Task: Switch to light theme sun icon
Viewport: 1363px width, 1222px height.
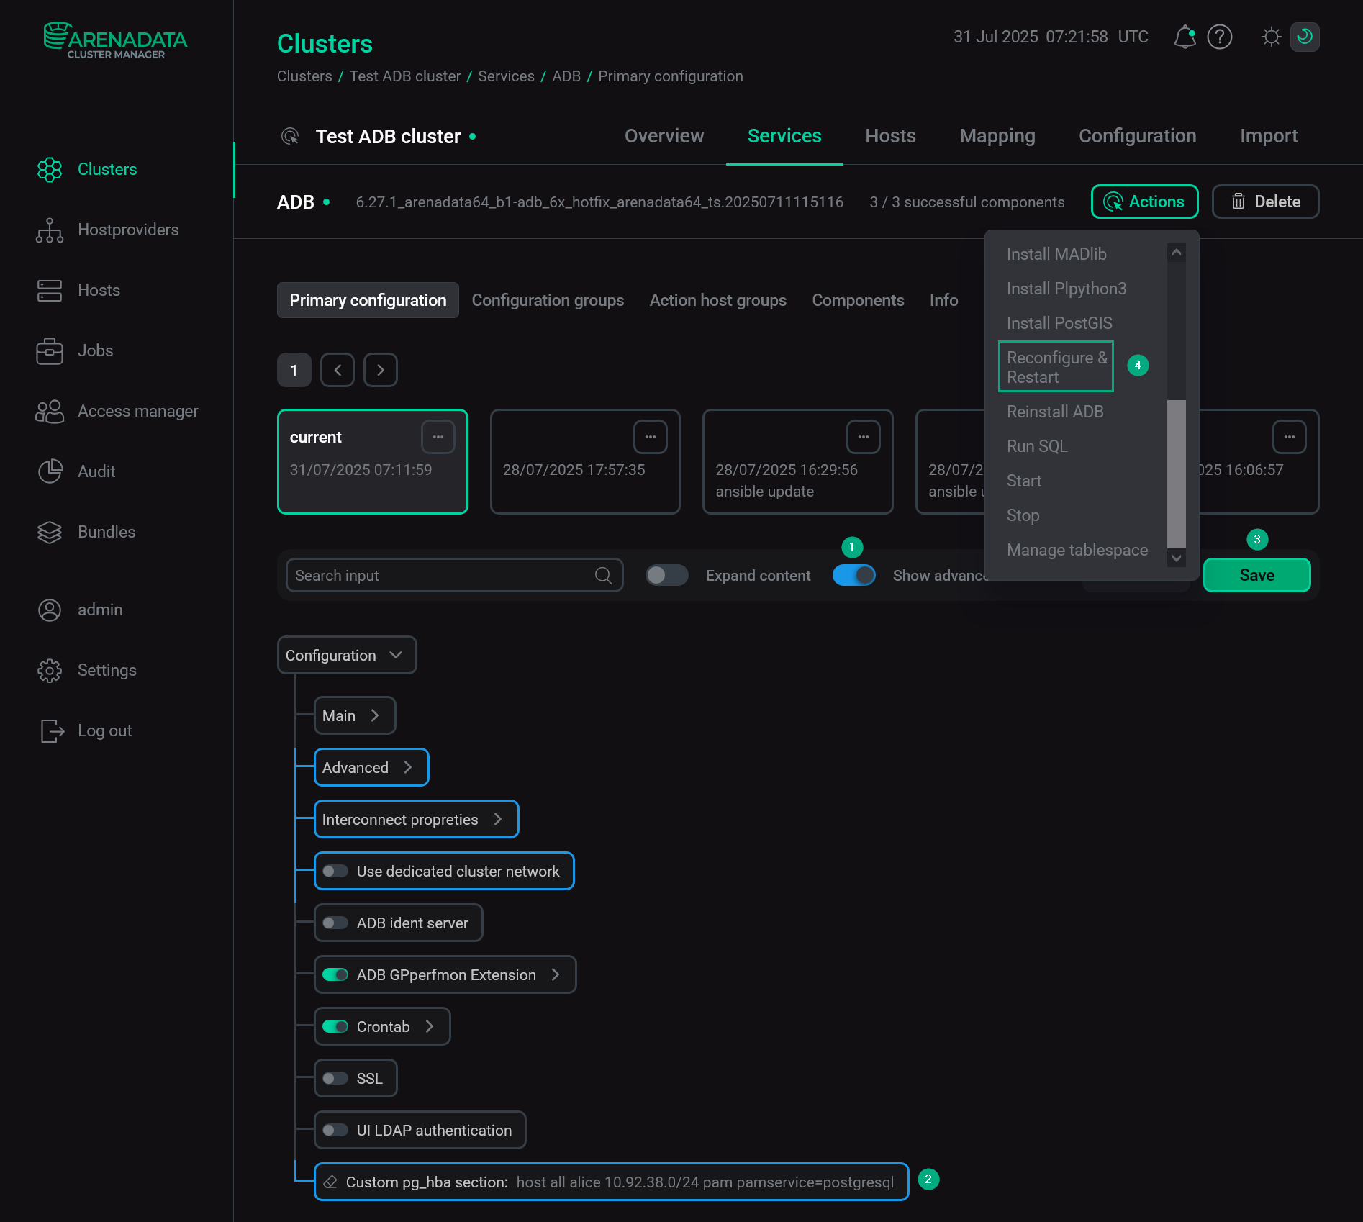Action: pyautogui.click(x=1272, y=37)
